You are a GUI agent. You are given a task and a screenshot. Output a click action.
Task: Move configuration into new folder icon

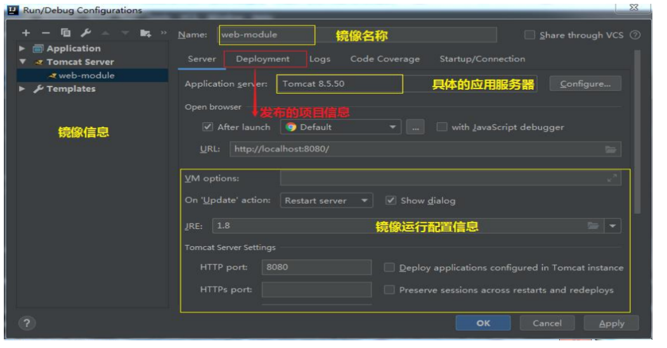(145, 33)
